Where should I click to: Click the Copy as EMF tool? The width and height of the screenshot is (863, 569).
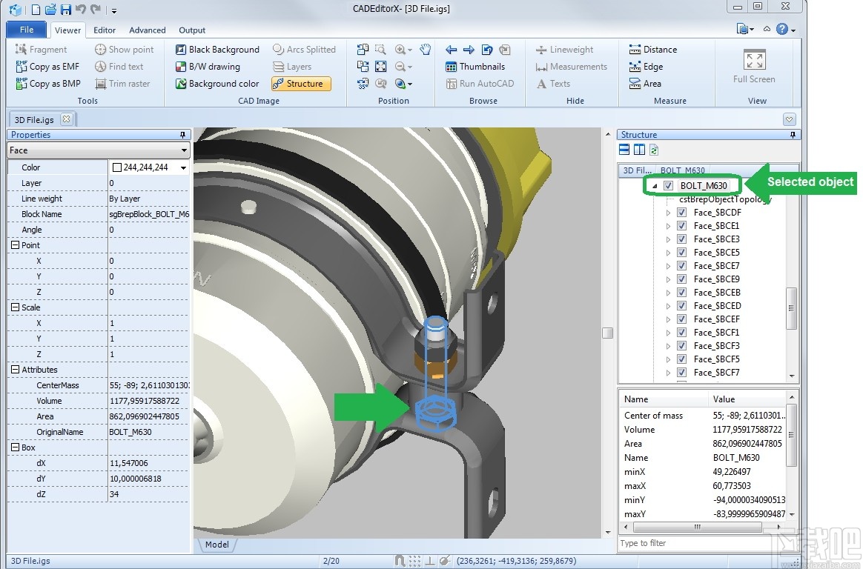[x=47, y=67]
